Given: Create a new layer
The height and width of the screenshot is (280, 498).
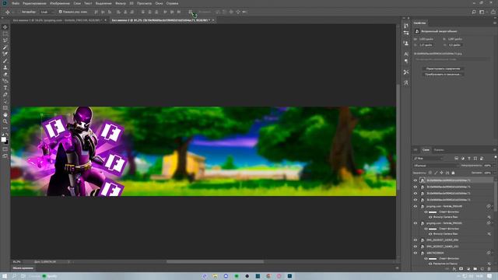Looking at the screenshot, I should [x=482, y=269].
